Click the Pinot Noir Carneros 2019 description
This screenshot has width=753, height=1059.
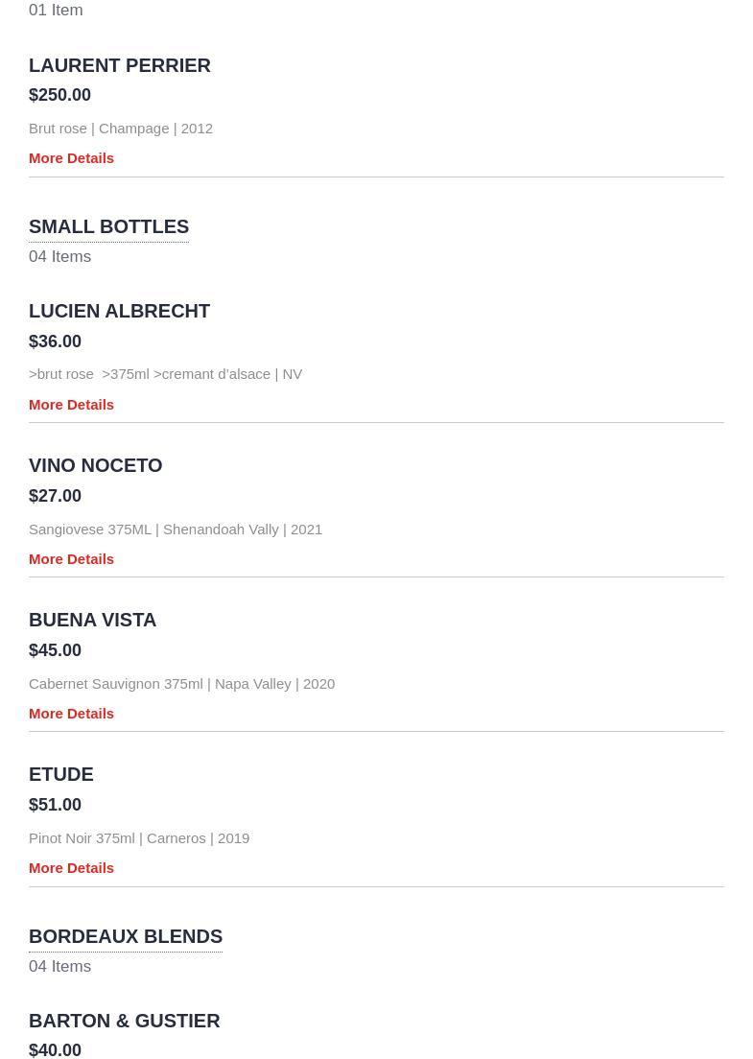point(139,838)
